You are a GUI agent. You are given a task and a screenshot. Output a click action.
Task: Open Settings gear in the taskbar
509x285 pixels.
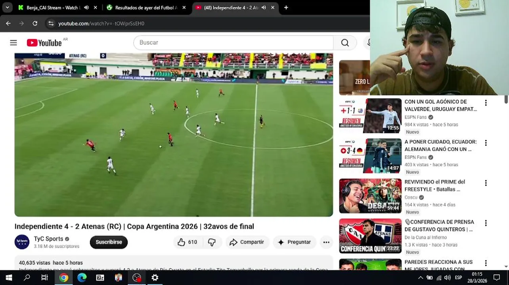[x=155, y=277]
